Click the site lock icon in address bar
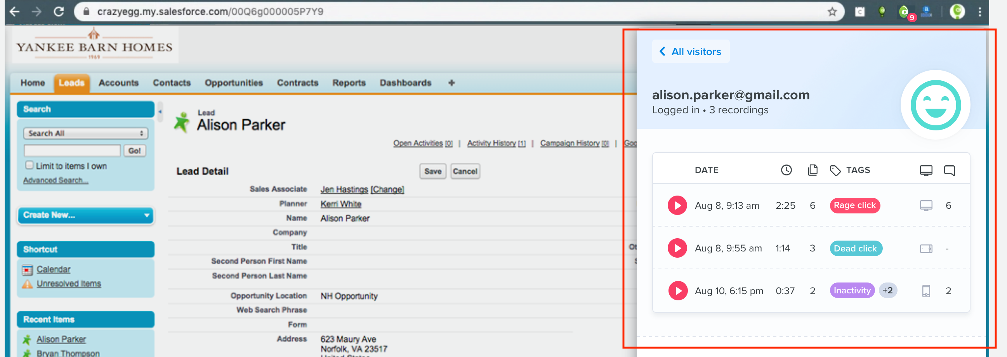 87,12
